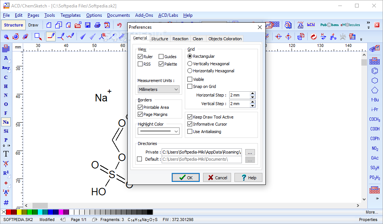Select the Carbon atom C
This screenshot has height=224, width=383.
click(x=6, y=78)
